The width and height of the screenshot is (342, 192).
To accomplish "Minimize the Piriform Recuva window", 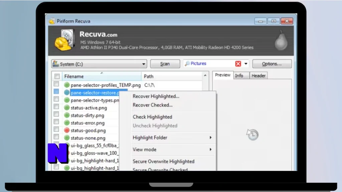I will point(261,21).
